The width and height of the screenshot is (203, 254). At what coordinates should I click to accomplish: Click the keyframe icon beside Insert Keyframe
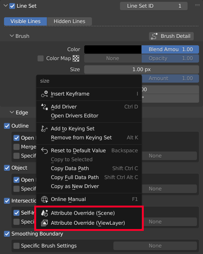pyautogui.click(x=45, y=94)
